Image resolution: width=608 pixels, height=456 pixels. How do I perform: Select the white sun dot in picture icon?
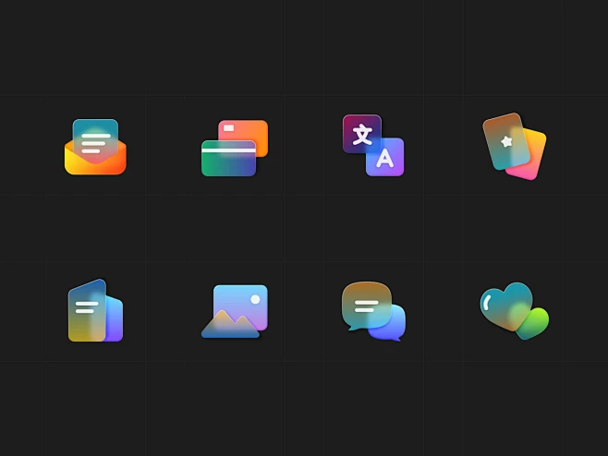[x=255, y=299]
